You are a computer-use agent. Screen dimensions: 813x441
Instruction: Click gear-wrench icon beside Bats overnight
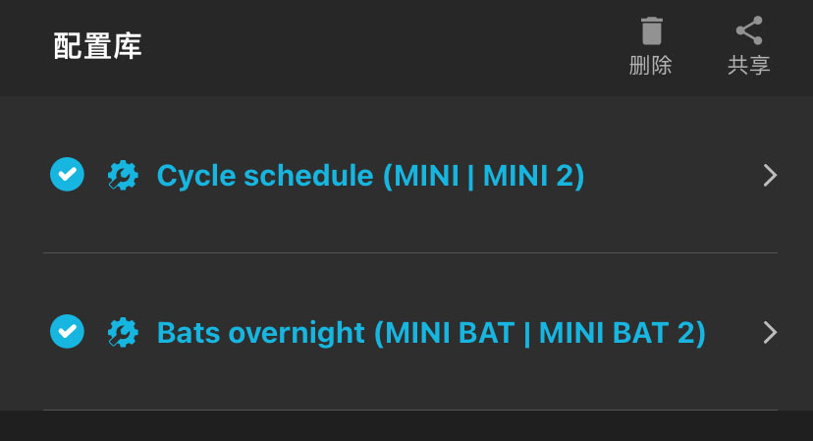click(x=122, y=332)
